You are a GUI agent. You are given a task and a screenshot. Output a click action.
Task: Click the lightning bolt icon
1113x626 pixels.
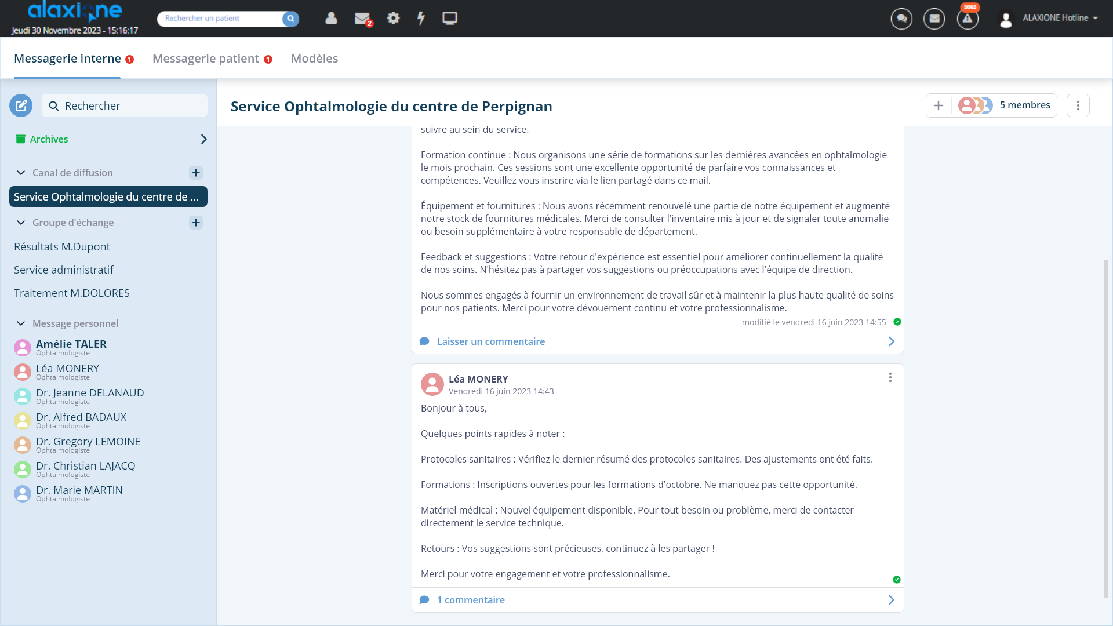click(x=421, y=18)
